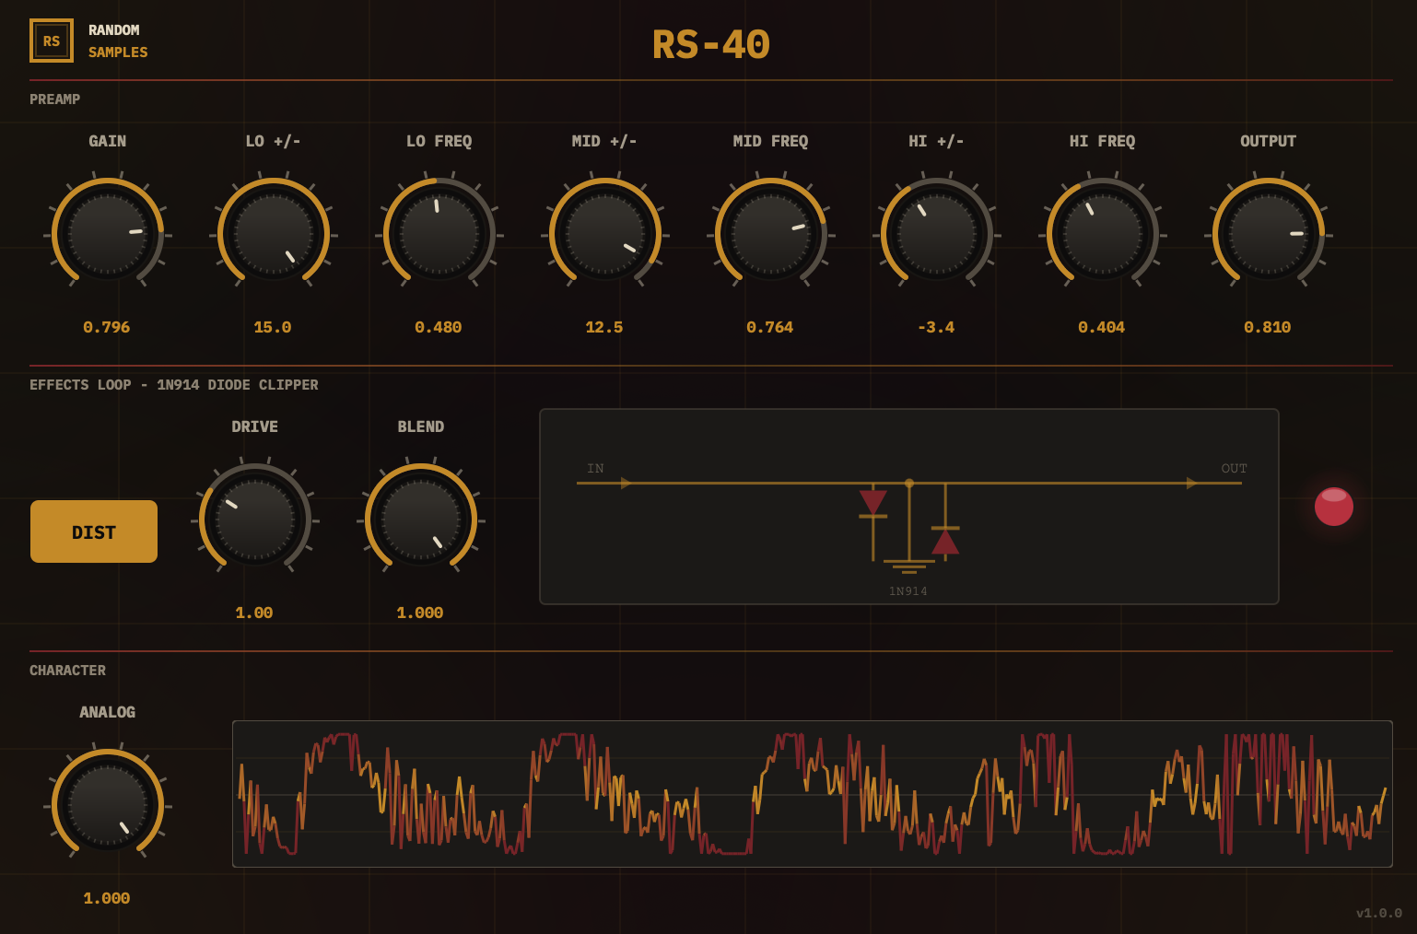Select the red LED status indicator

[1333, 507]
